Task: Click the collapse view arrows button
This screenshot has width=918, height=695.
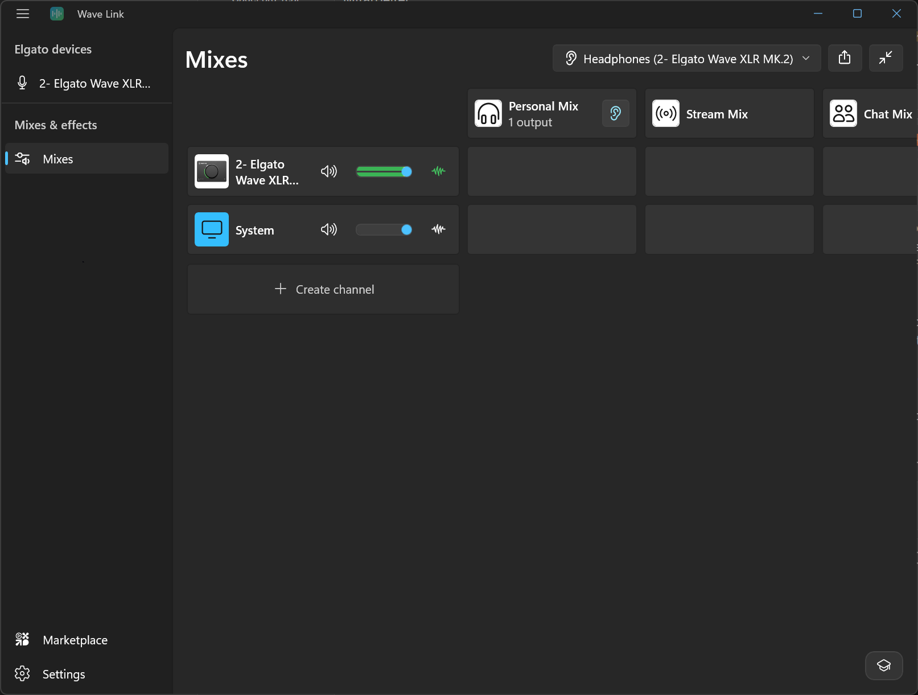Action: point(886,58)
